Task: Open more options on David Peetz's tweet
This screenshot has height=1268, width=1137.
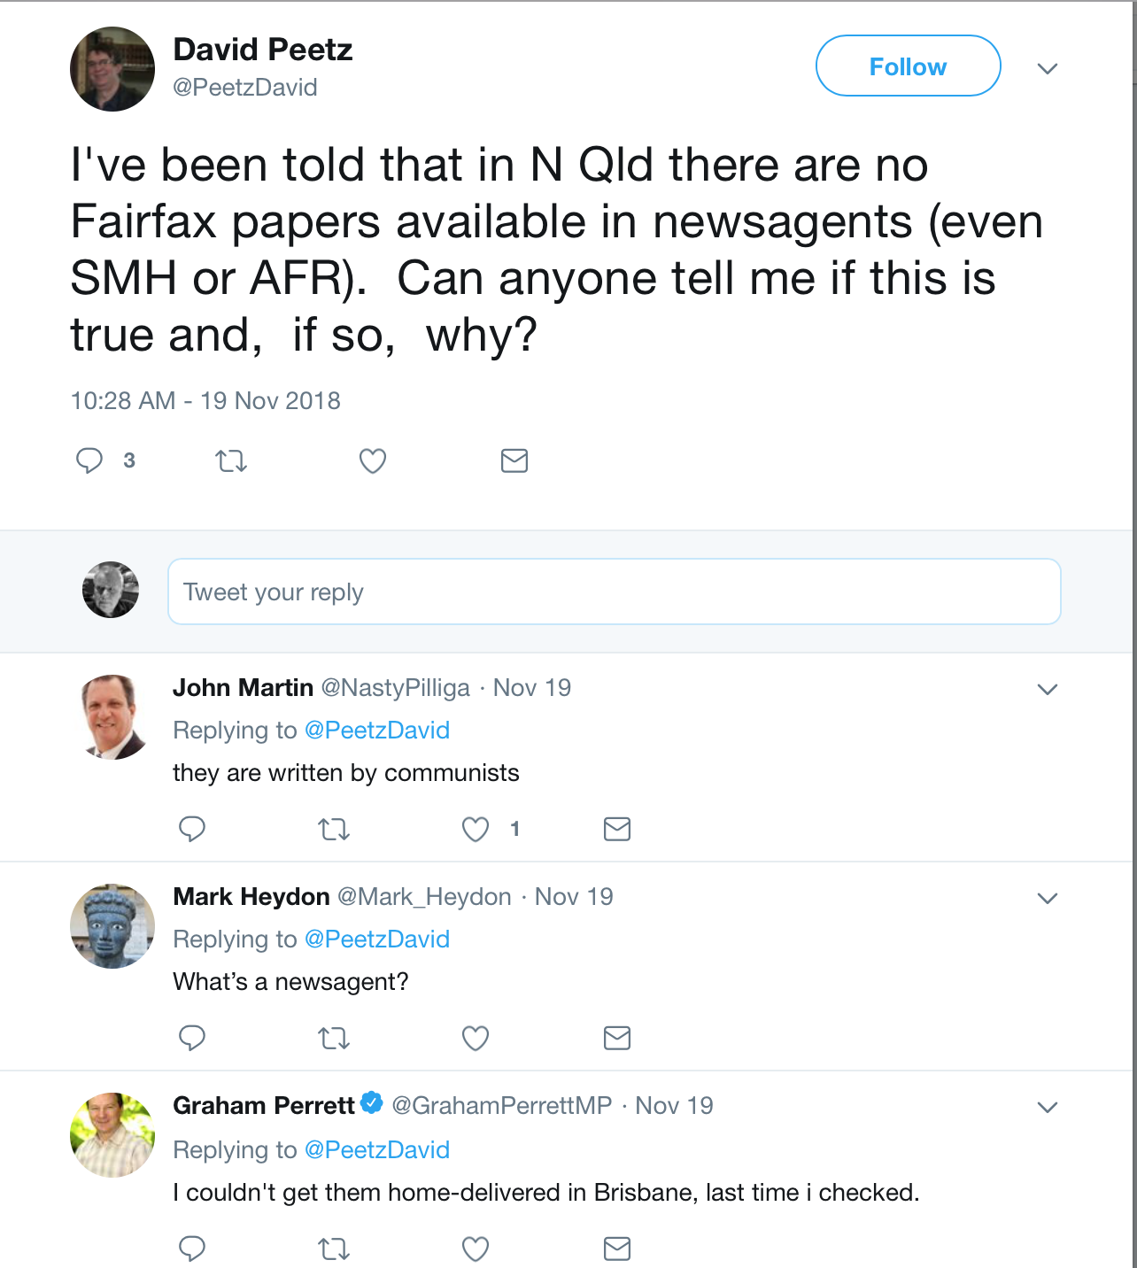Action: point(1048,68)
